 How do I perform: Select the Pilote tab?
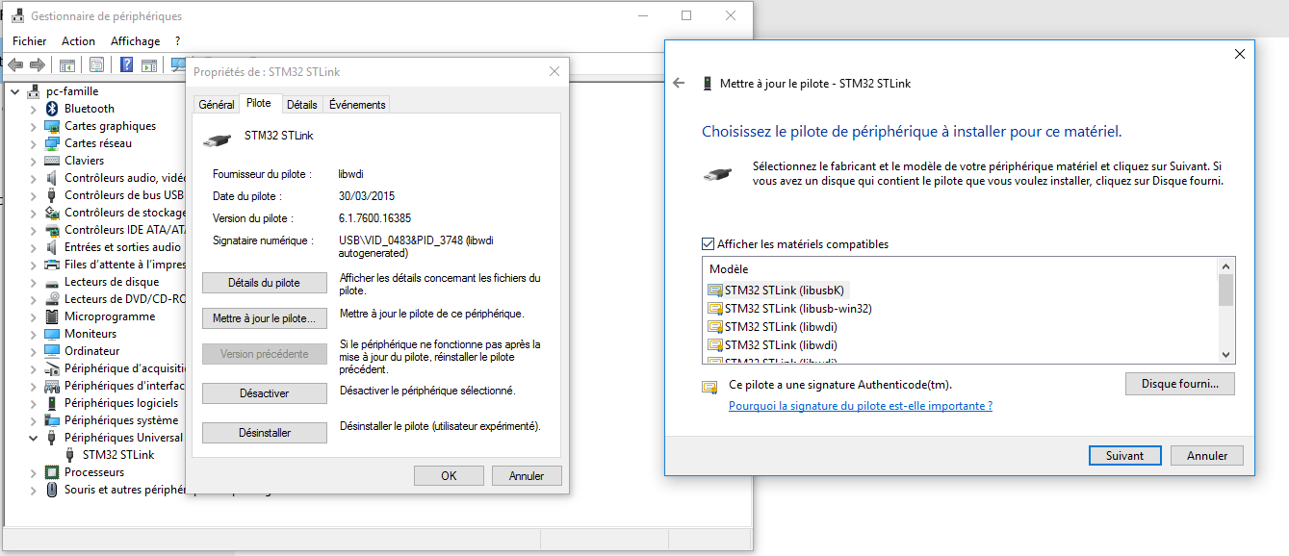pyautogui.click(x=259, y=103)
